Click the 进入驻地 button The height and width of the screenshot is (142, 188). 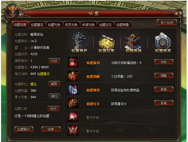pos(167,23)
